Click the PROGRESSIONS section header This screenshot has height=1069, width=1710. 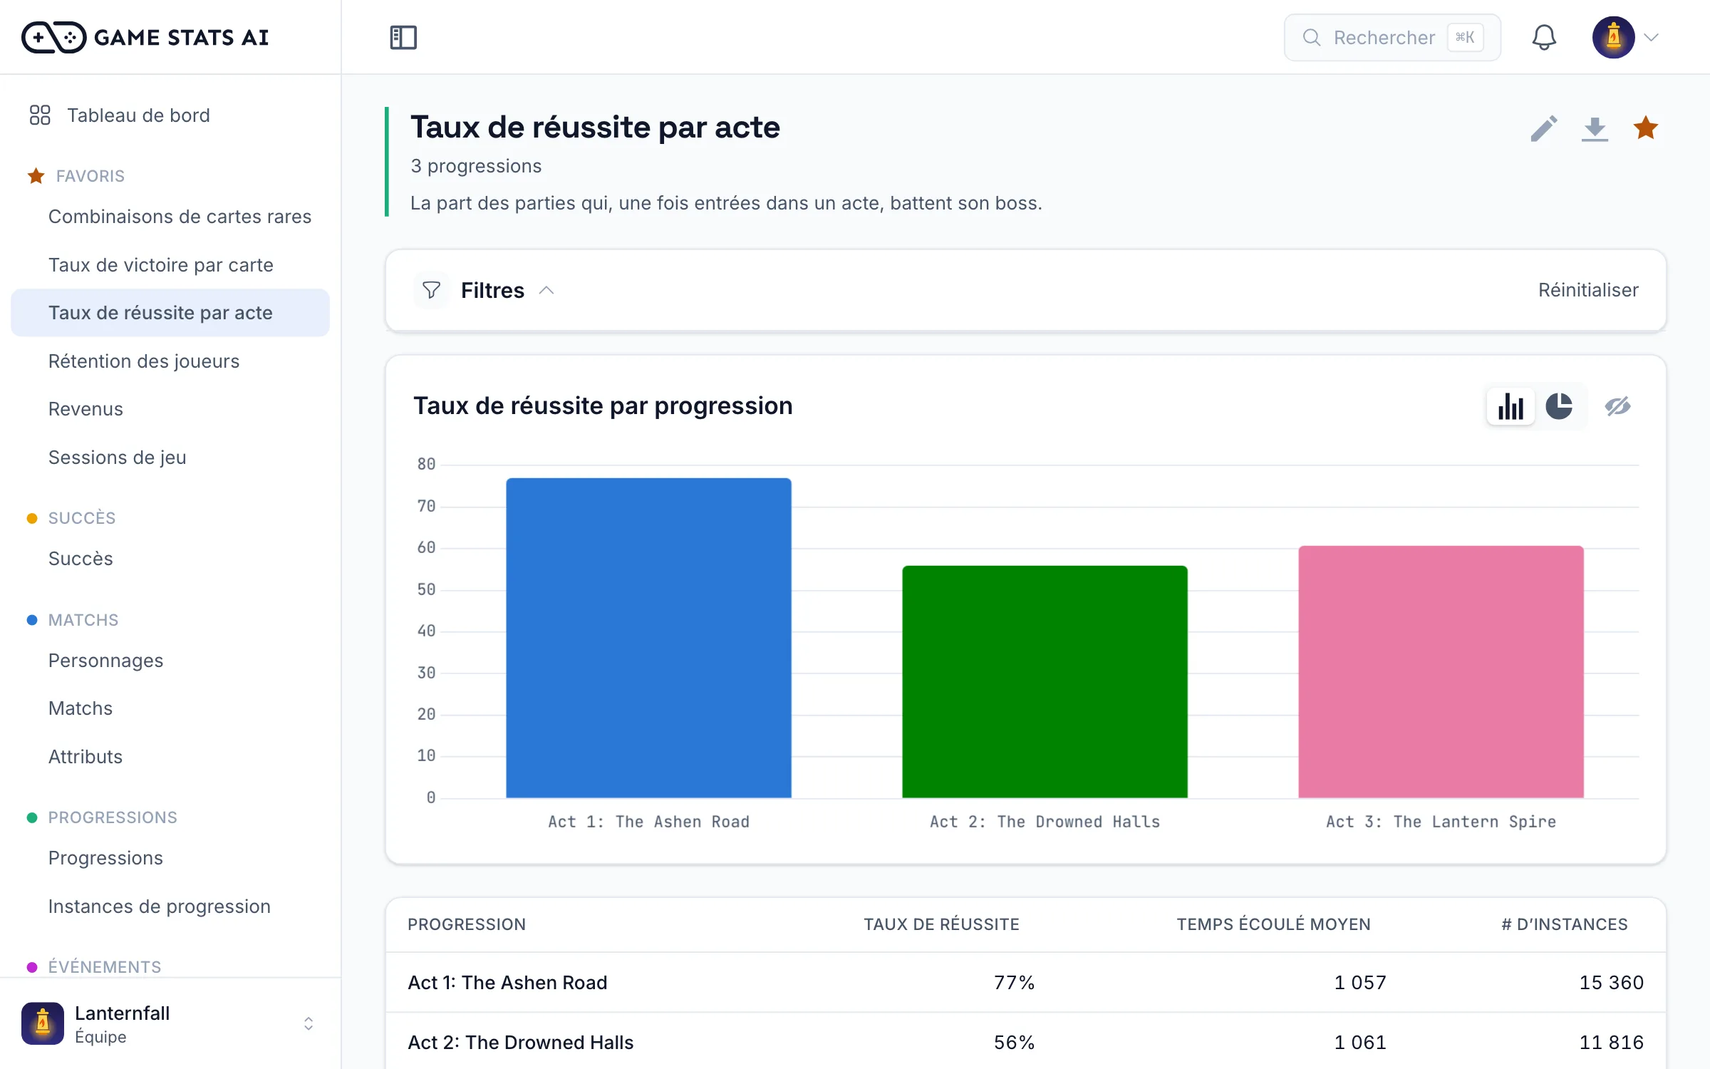113,817
